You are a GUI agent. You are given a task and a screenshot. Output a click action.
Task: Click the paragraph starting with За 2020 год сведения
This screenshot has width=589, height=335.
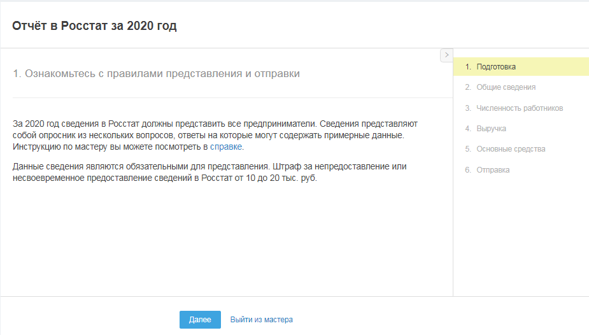pyautogui.click(x=215, y=135)
